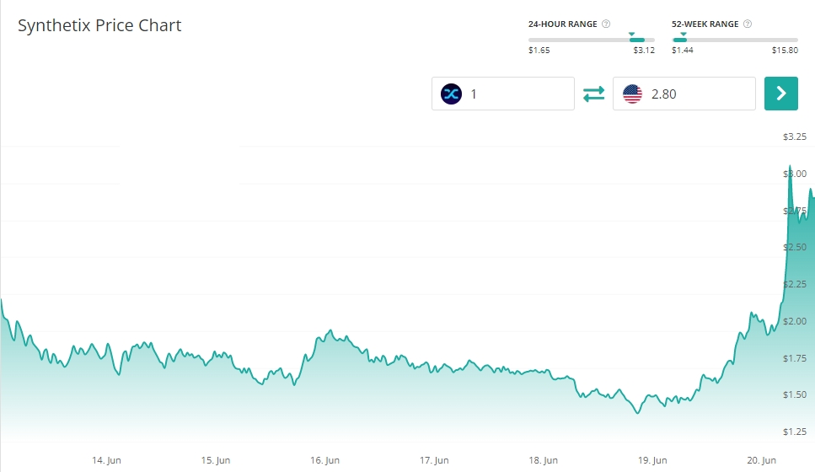Click the 52-week range help icon

pos(748,24)
